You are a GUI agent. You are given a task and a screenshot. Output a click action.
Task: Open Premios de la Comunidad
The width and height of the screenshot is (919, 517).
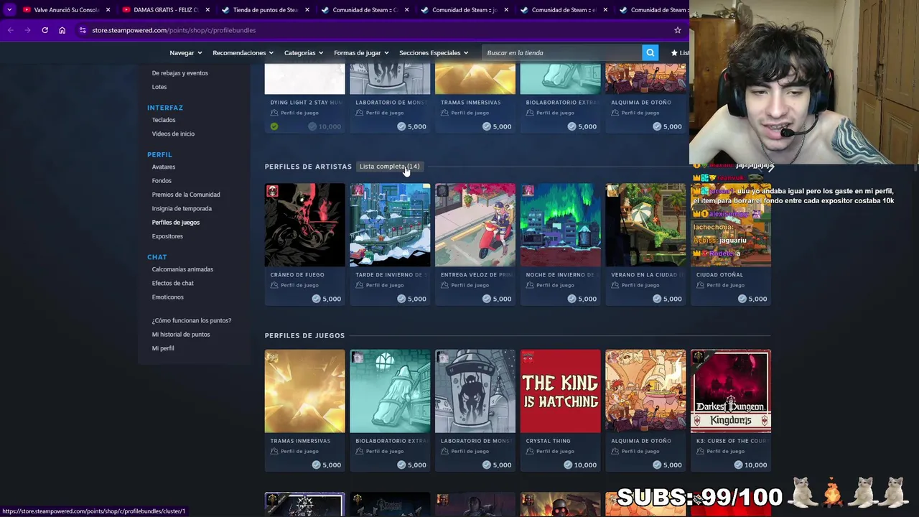(x=186, y=195)
